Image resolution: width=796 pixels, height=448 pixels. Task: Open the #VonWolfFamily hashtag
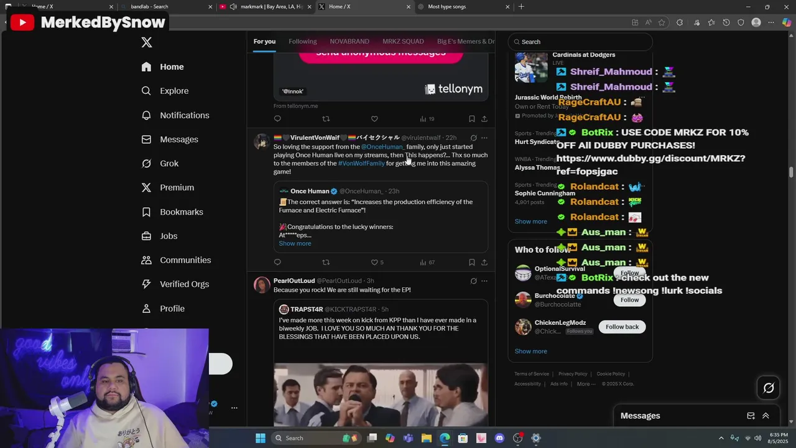(x=361, y=164)
